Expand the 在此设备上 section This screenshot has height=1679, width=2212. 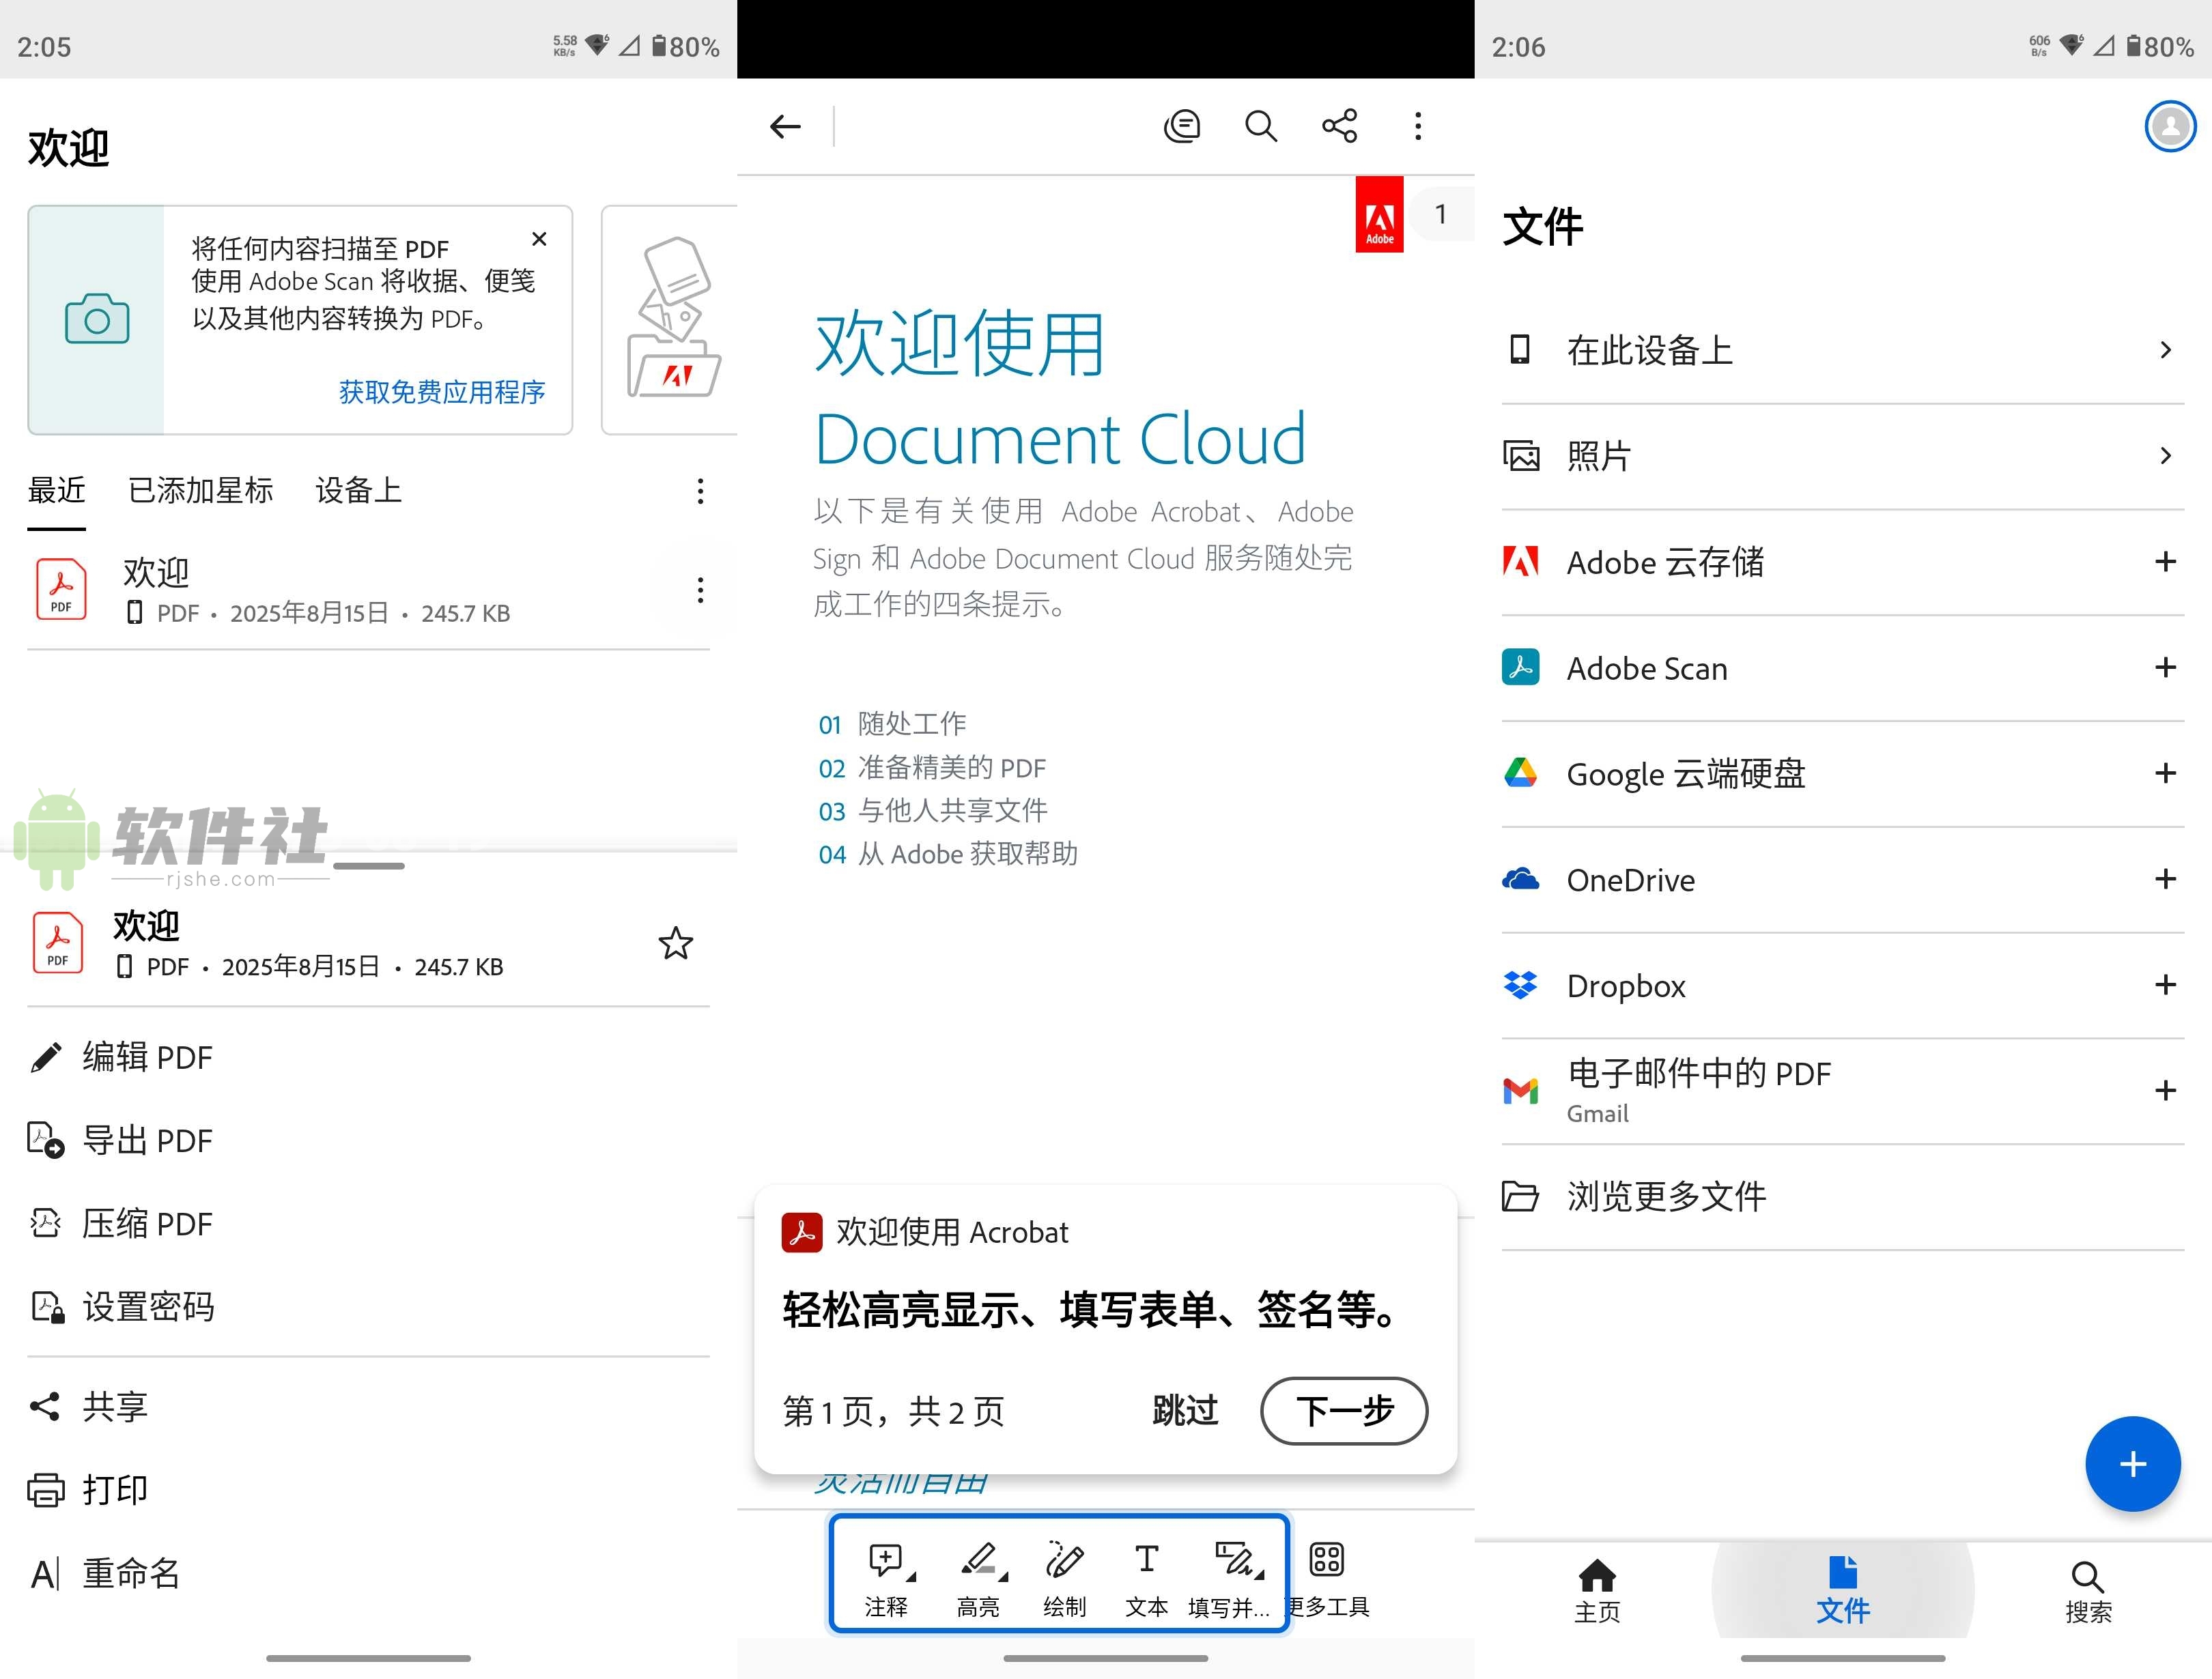click(x=2166, y=349)
